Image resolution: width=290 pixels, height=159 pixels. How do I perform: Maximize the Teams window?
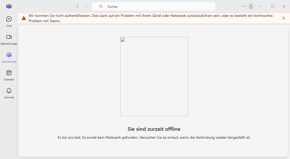pyautogui.click(x=273, y=7)
